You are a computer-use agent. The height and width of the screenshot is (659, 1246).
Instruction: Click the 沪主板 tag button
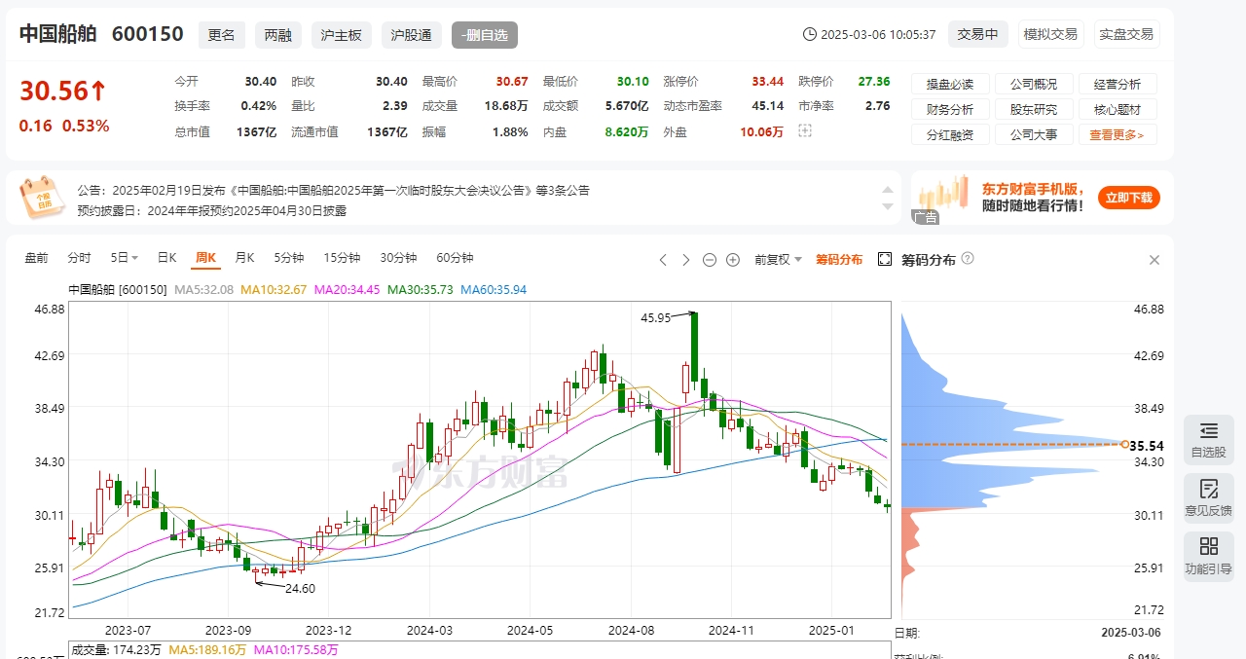click(x=342, y=35)
